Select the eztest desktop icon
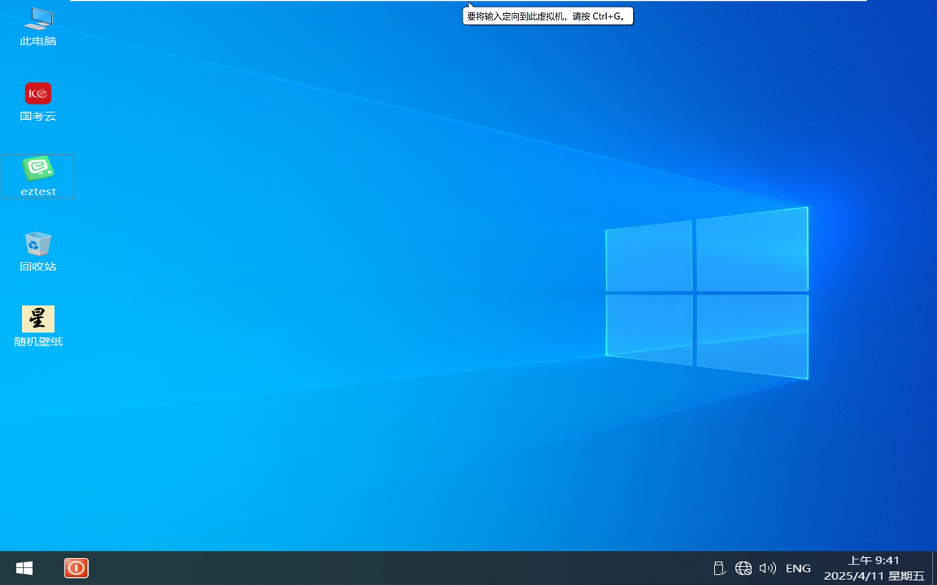 (x=38, y=168)
